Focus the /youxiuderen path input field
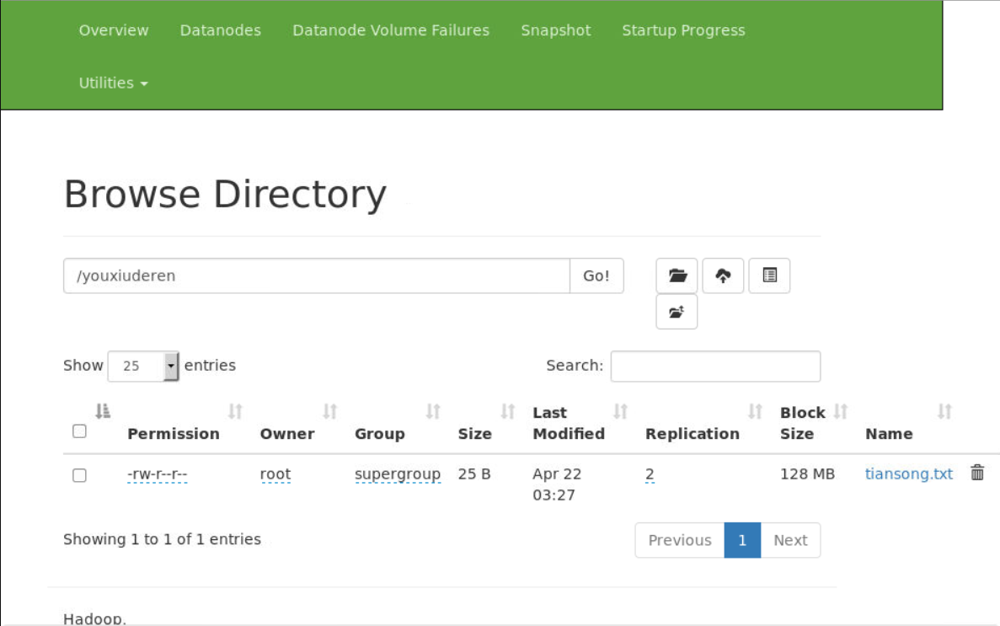This screenshot has width=1000, height=626. pyautogui.click(x=316, y=276)
